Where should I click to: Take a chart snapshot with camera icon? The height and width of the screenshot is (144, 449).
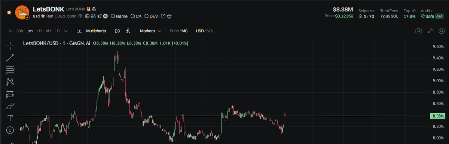tap(419, 31)
